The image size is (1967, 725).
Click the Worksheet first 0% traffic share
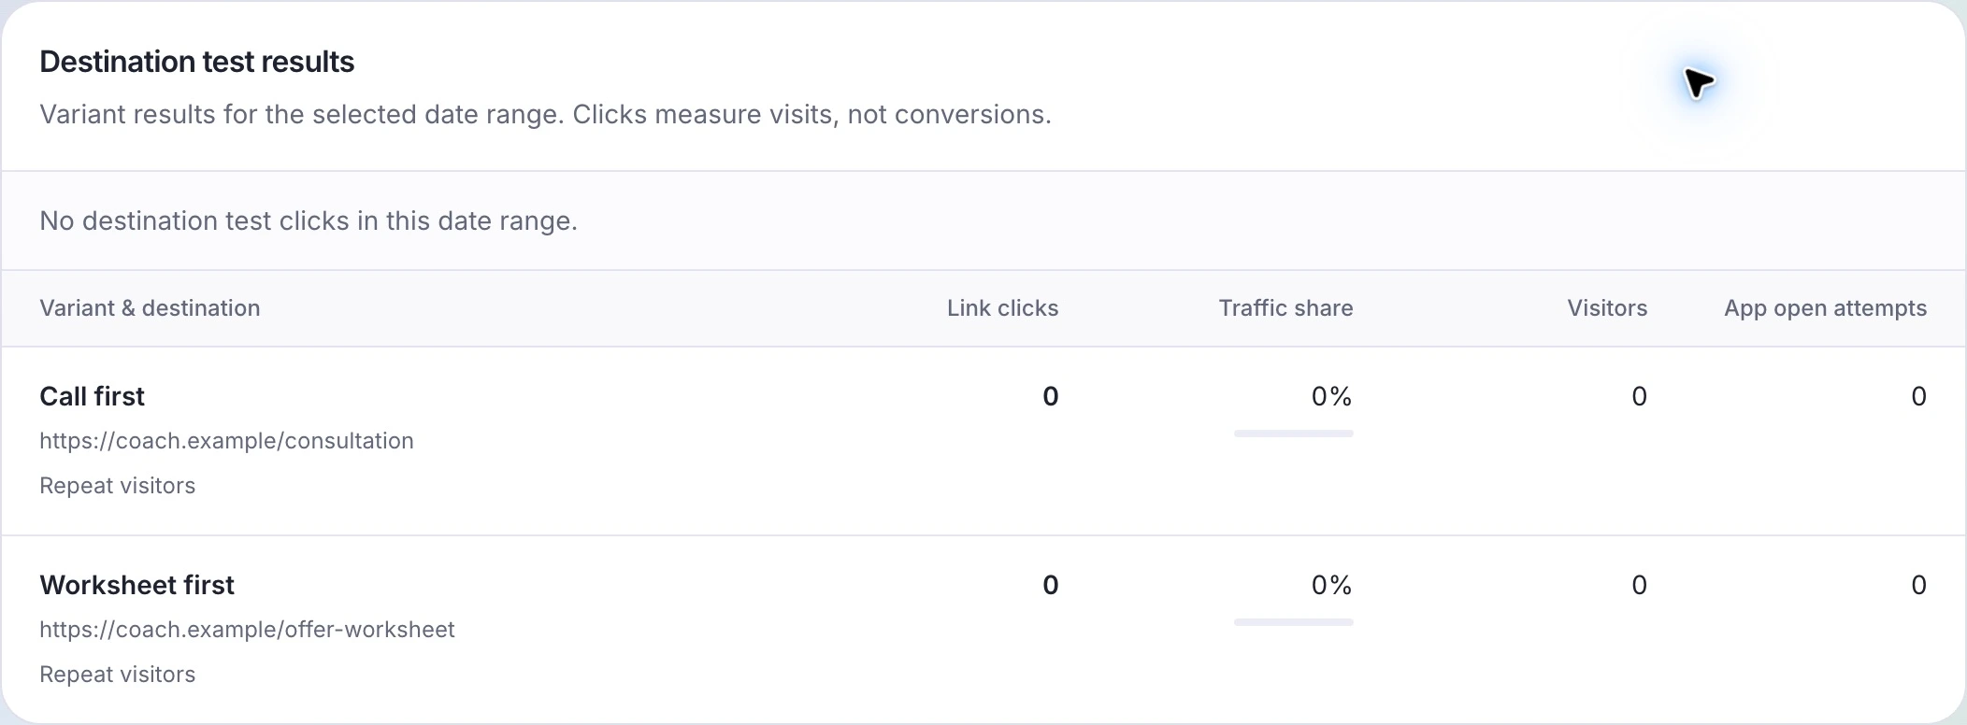pyautogui.click(x=1331, y=585)
